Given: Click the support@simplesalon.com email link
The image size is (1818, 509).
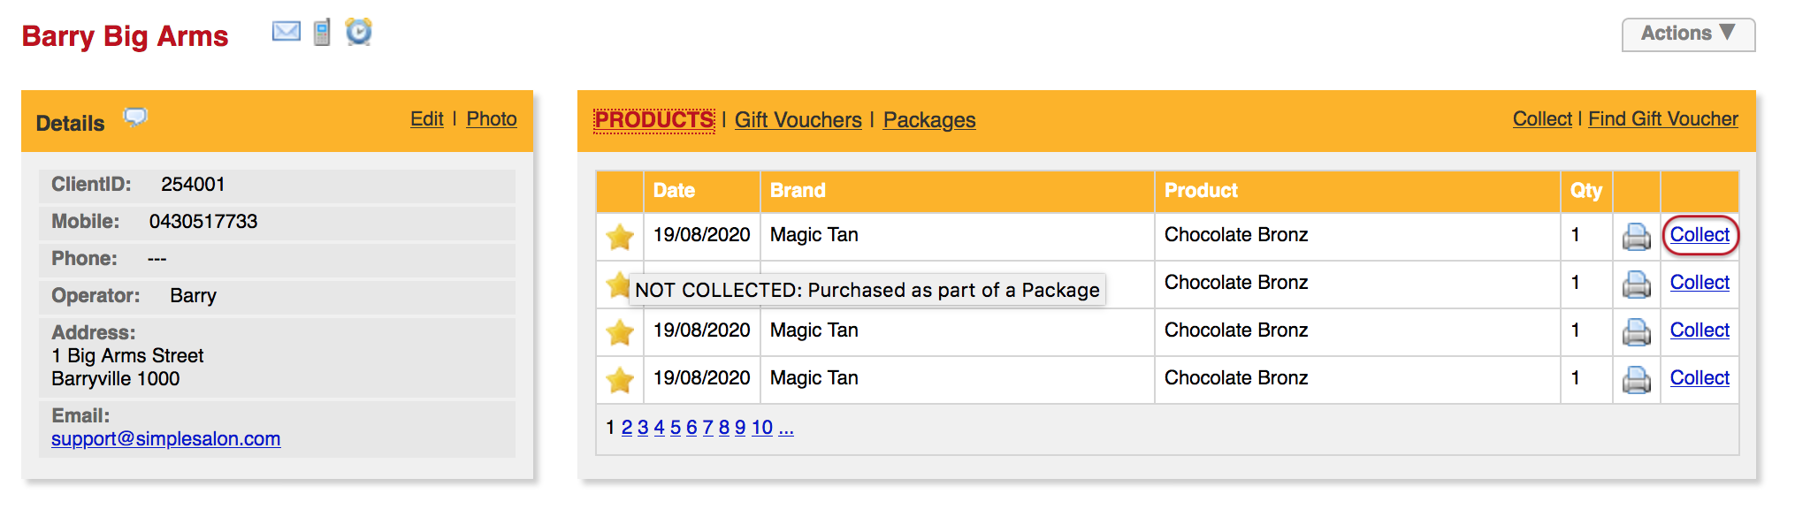Looking at the screenshot, I should pos(165,439).
